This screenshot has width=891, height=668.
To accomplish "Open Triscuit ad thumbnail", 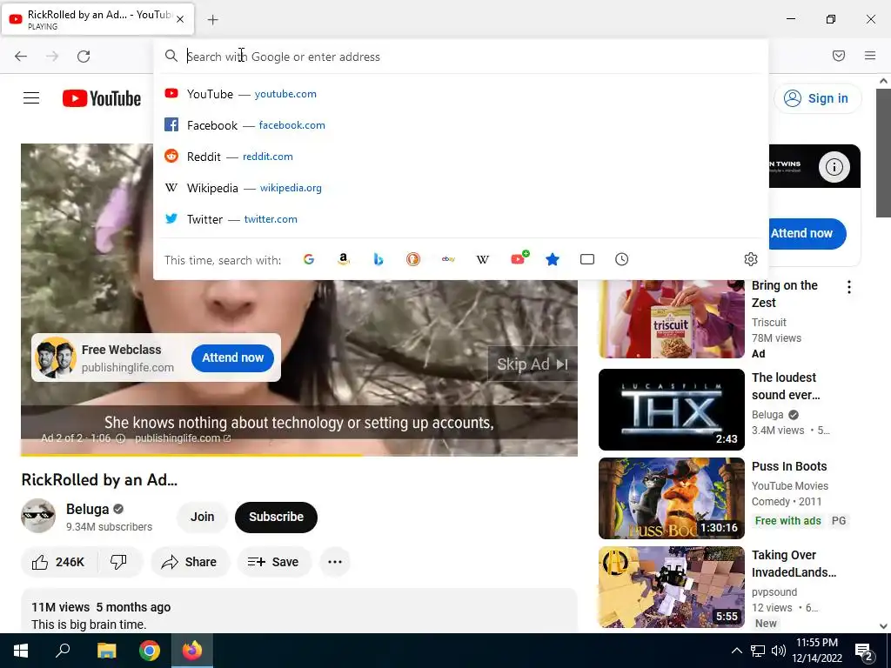I will point(671,319).
